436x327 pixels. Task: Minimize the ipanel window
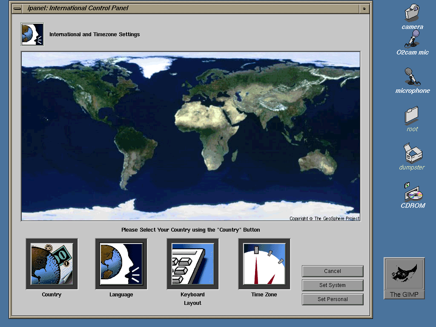[x=364, y=8]
